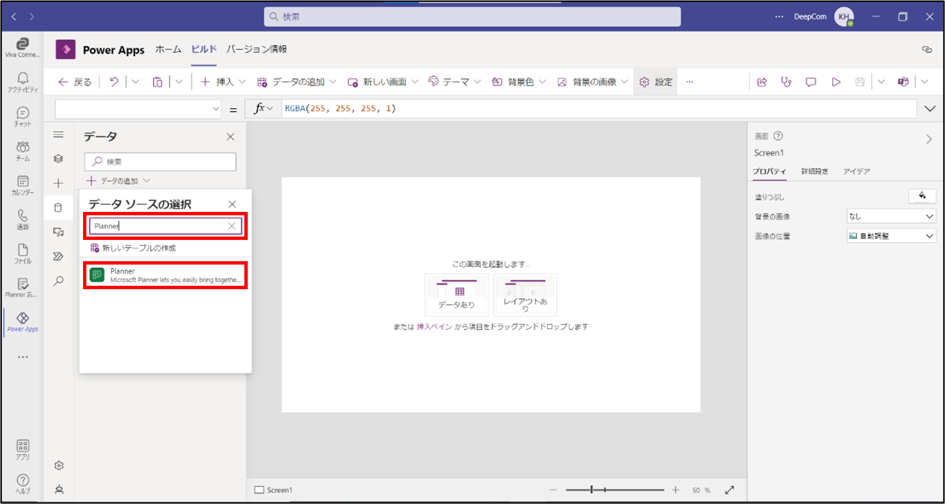Viewport: 945px width, 504px height.
Task: Open 設定 settings button in toolbar
Action: click(x=656, y=82)
